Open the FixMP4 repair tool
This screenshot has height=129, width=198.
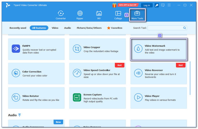coord(36,49)
